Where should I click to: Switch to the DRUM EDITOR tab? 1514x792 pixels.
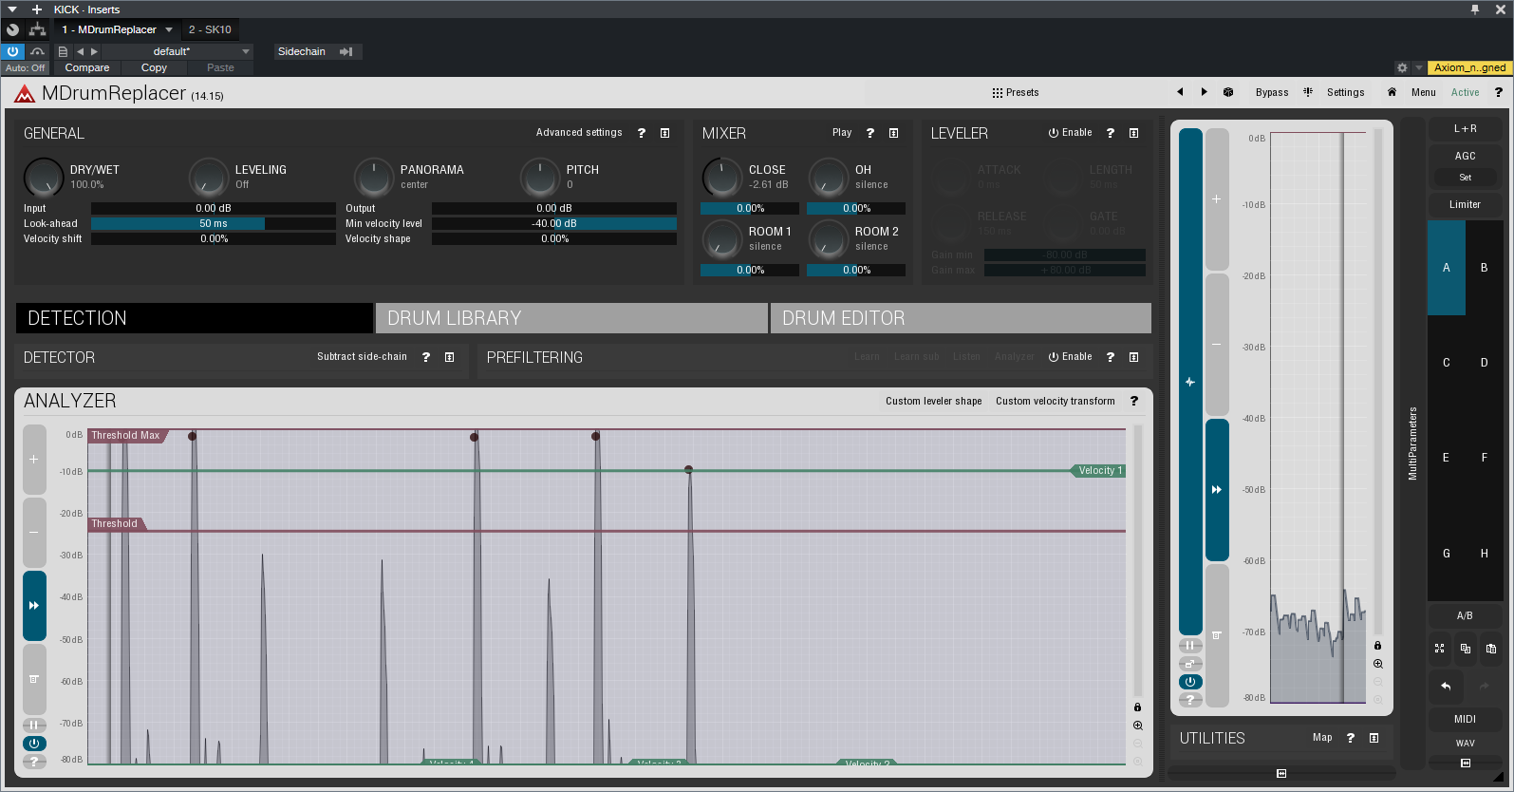pos(961,318)
